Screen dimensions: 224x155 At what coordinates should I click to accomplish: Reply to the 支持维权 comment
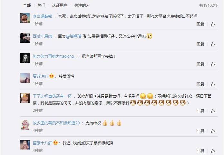click(200, 131)
